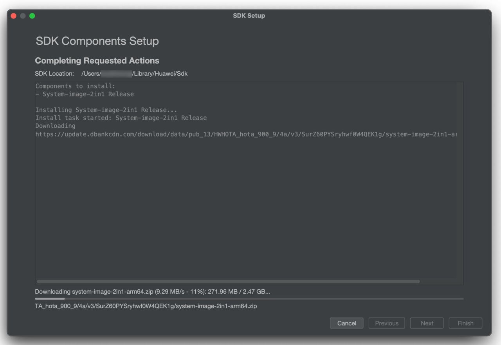Click the SDK Components Setup heading

tap(97, 41)
